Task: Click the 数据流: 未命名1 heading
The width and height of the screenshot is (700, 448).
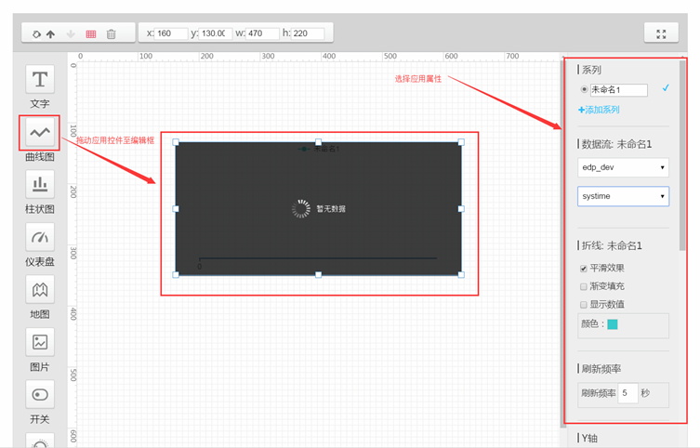Action: pyautogui.click(x=616, y=144)
